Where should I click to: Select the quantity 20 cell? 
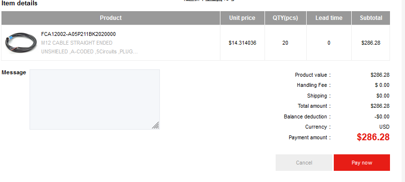tap(285, 43)
